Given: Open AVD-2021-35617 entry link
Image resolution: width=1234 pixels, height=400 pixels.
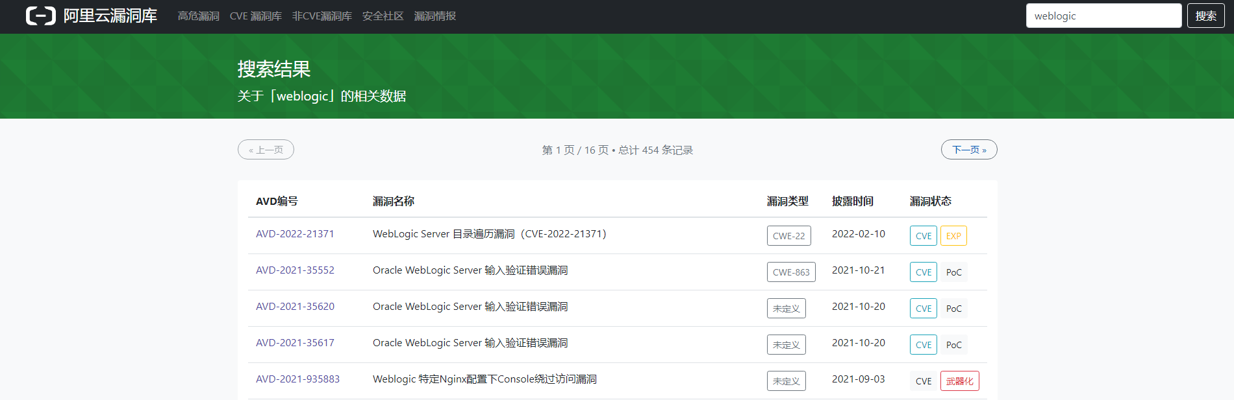Looking at the screenshot, I should point(295,343).
